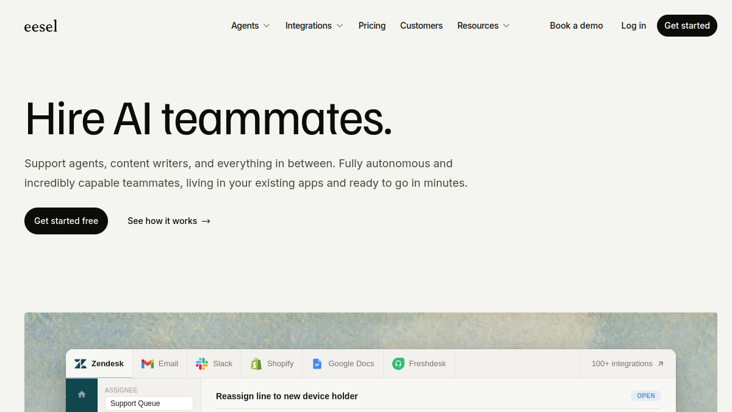This screenshot has width=732, height=412.
Task: Click the OPEN status badge
Action: tap(646, 396)
